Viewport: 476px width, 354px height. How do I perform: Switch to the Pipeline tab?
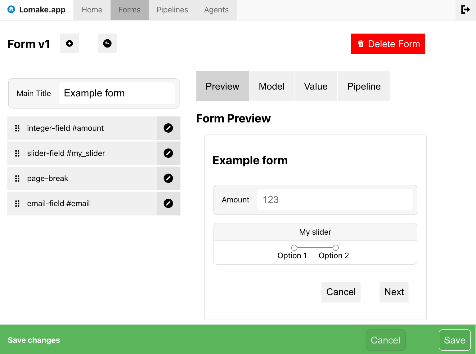click(x=364, y=86)
